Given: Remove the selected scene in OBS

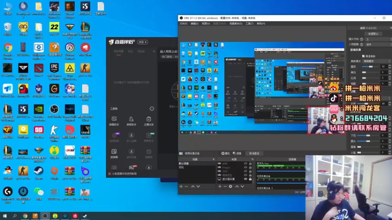Looking at the screenshot, I should click(x=186, y=186).
